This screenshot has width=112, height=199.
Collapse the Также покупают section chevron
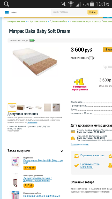coord(62,151)
